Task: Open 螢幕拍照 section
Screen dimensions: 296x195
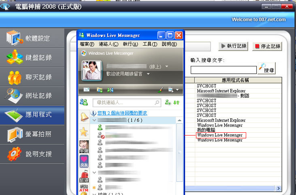Action: (x=32, y=134)
